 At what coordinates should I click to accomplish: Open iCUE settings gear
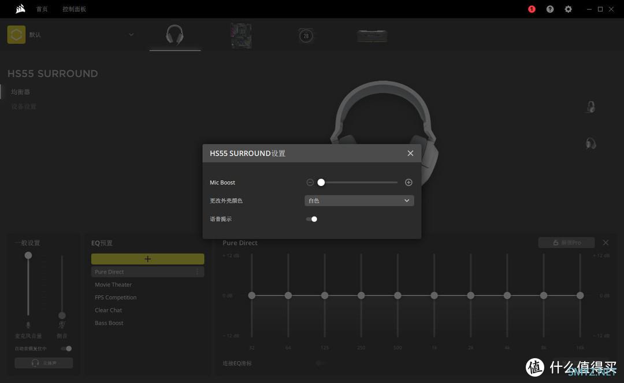569,9
